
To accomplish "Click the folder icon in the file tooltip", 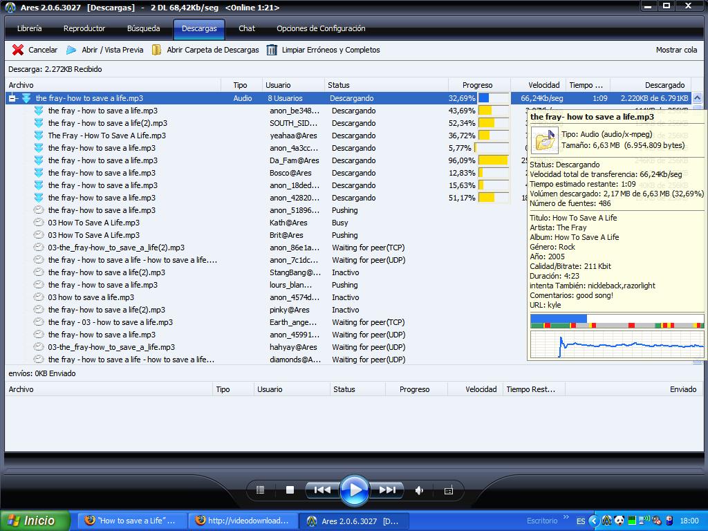I will 545,140.
